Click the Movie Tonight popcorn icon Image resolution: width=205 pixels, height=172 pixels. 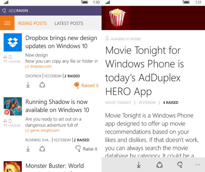click(x=117, y=18)
